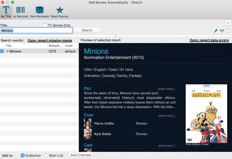Click Pierre Coffin's photo thumbnail
Screen dimensions: 232x159
pyautogui.click(x=88, y=123)
